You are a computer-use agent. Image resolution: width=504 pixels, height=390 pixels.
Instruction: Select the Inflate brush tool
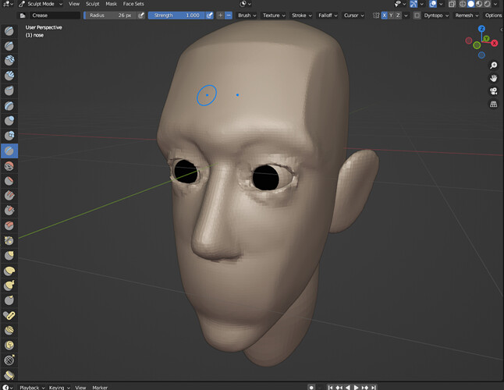coord(9,120)
